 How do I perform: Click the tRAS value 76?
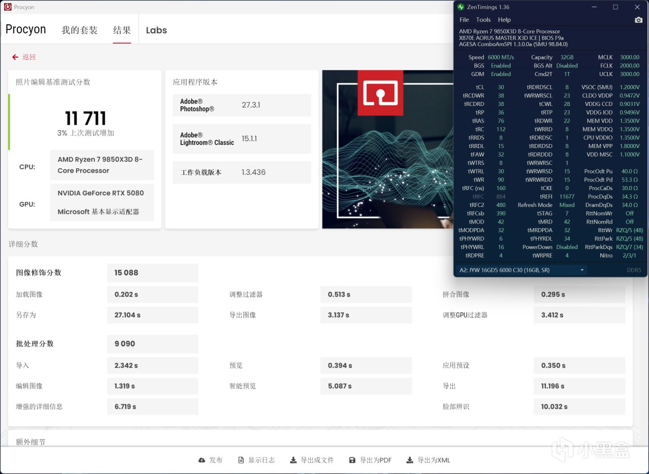(x=501, y=121)
